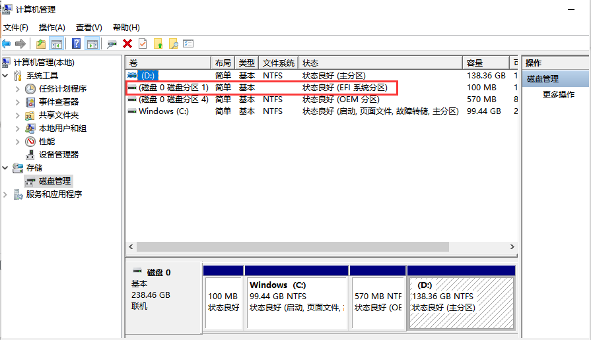Select 设备管理器 in the tree
The width and height of the screenshot is (591, 340).
(58, 154)
